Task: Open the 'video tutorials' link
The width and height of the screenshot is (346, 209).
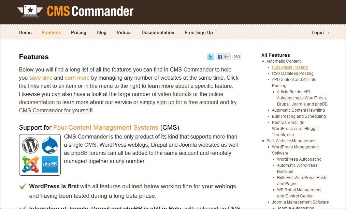Action: click(x=175, y=94)
